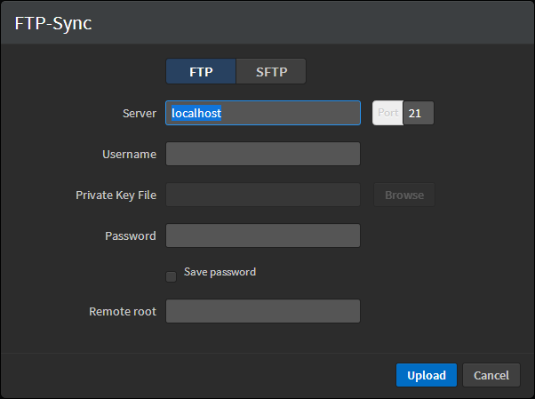Screen dimensions: 535x399
Task: Focus the Username text field
Action: (263, 154)
